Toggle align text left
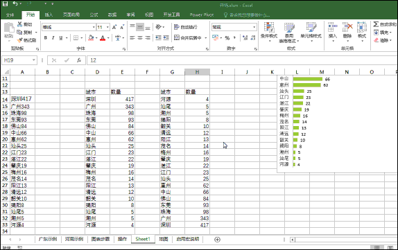 [x=132, y=38]
